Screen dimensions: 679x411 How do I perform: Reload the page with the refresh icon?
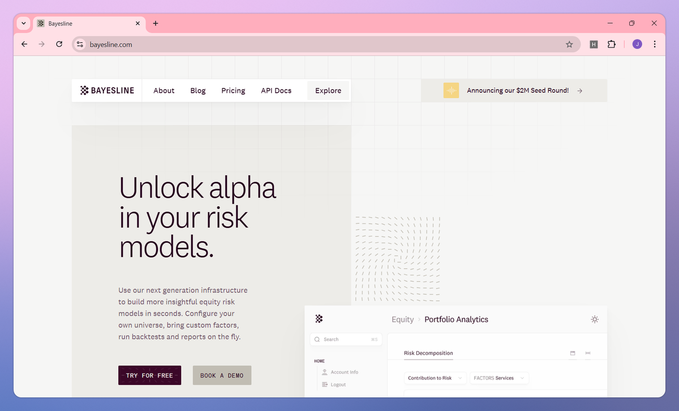point(59,44)
